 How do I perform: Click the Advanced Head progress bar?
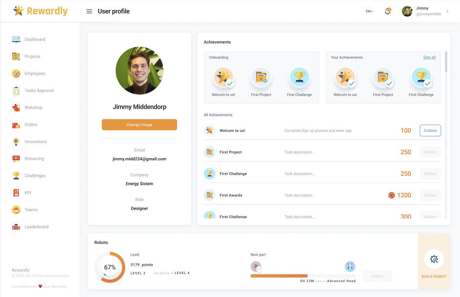303,276
